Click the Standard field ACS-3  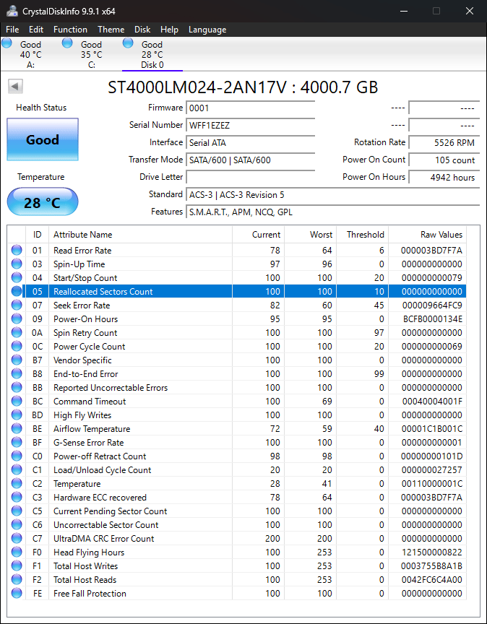pos(333,194)
